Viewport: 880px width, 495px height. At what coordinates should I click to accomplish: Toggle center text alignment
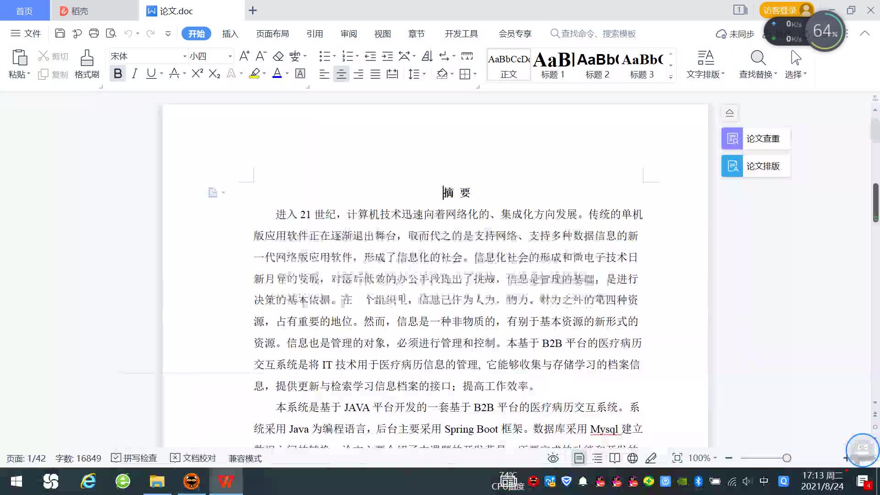pyautogui.click(x=341, y=74)
